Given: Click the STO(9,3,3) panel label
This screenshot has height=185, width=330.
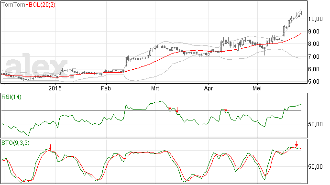Looking at the screenshot, I should coord(16,143).
